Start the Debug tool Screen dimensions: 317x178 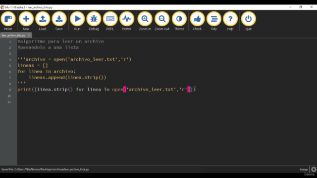94,21
